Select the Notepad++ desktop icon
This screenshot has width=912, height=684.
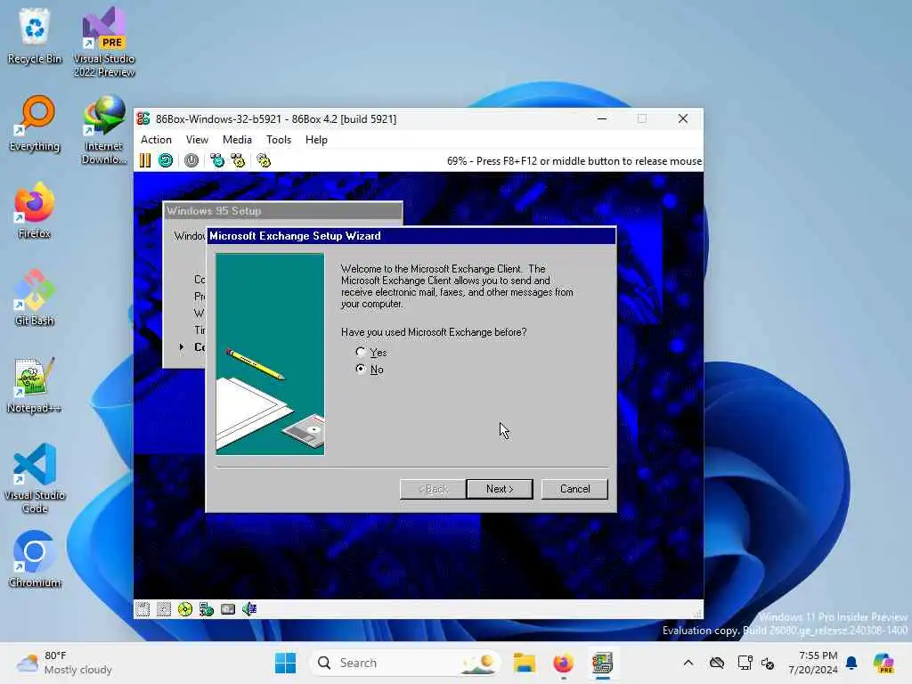35,385
